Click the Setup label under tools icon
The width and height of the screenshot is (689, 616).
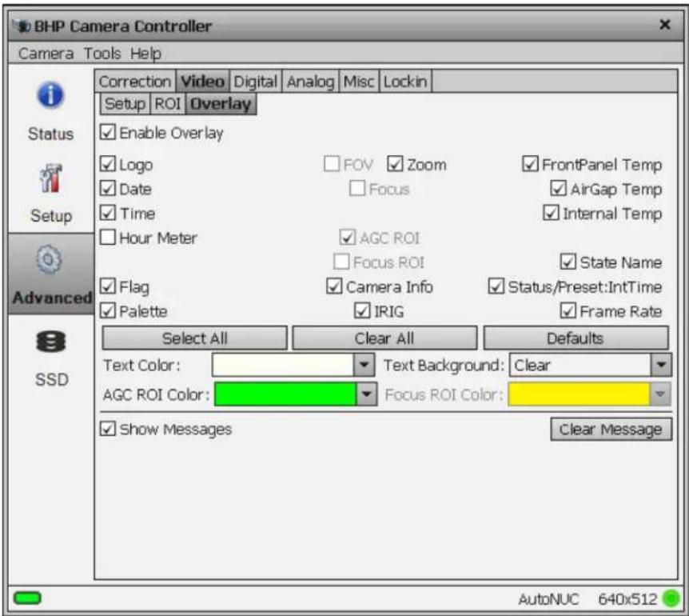pos(51,215)
